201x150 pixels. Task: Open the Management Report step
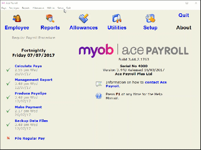point(33,80)
